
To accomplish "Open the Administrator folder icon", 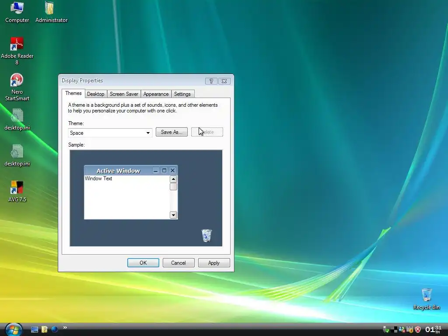I will tap(51, 12).
